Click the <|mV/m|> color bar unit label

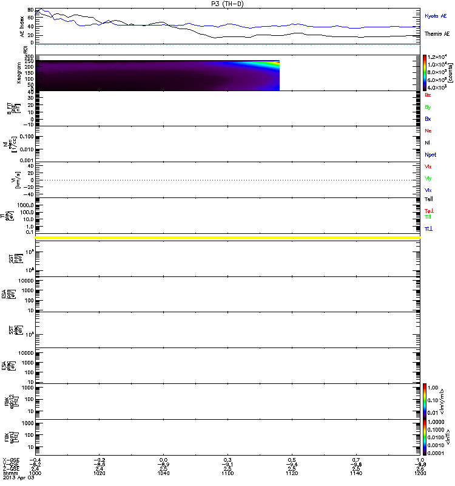(x=442, y=402)
